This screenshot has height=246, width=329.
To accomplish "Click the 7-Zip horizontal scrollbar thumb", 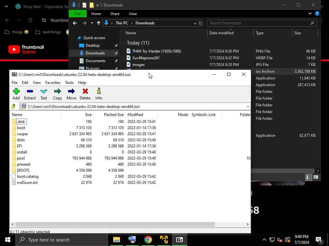I will [x=115, y=224].
